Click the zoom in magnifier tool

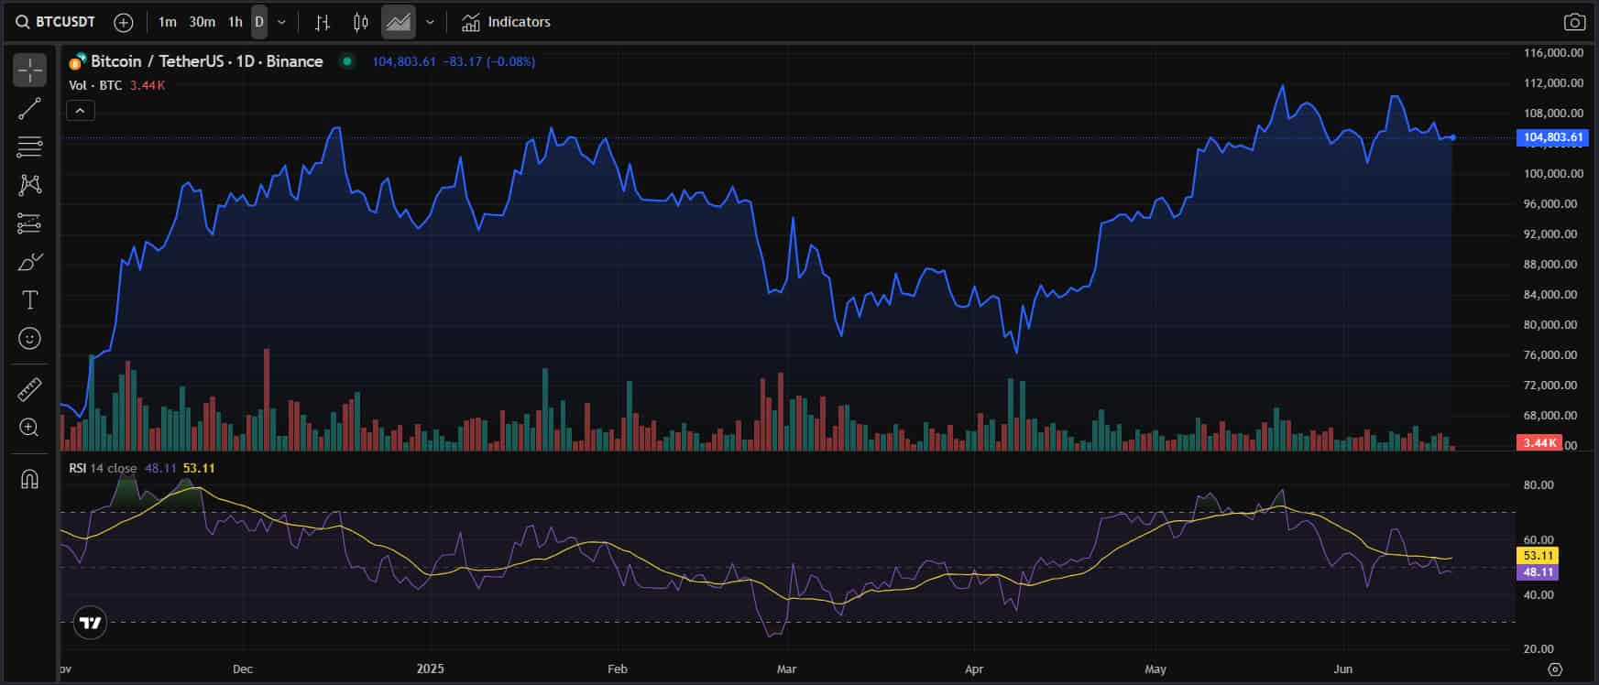point(29,428)
